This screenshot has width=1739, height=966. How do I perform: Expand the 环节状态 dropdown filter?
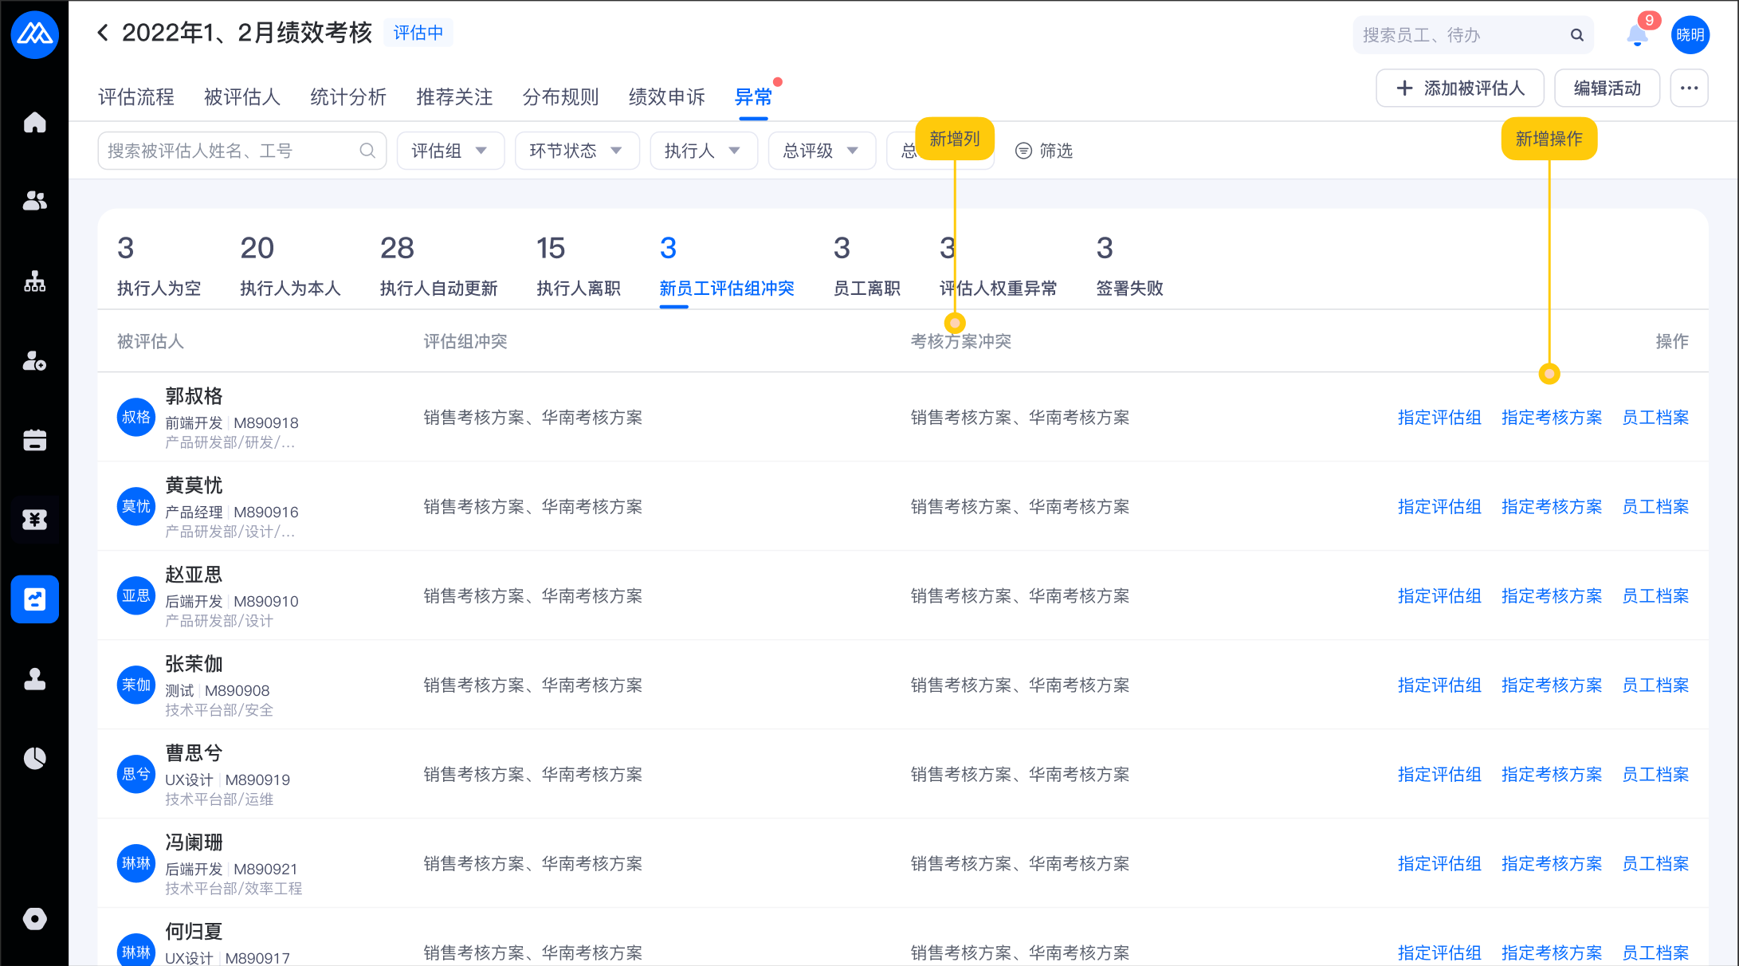[576, 151]
